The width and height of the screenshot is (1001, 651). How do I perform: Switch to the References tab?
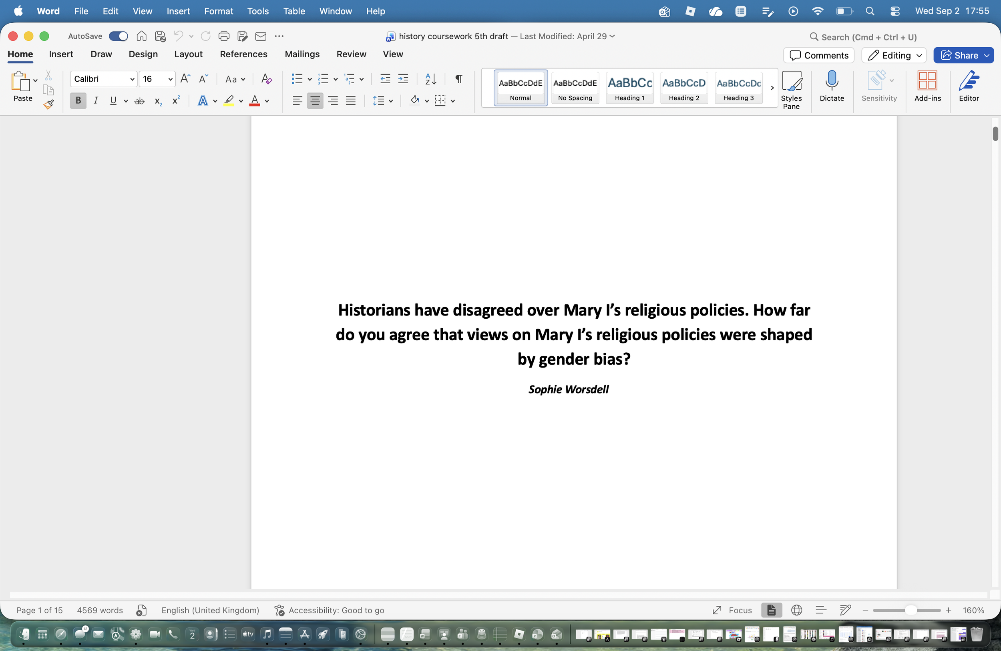click(x=243, y=54)
